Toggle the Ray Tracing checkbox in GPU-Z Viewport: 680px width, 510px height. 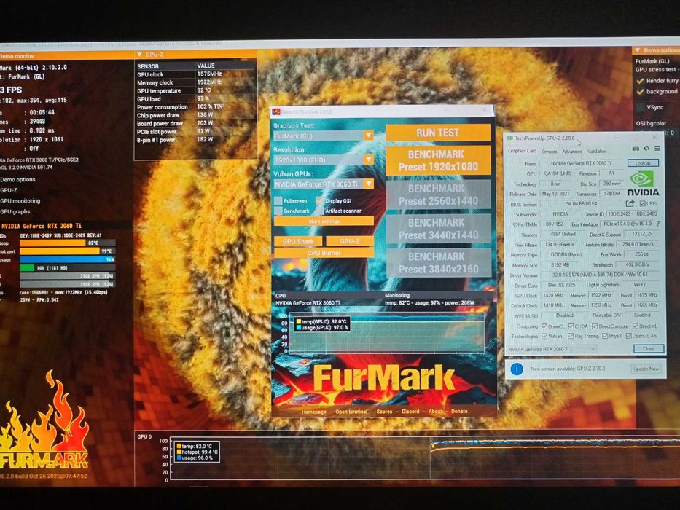(571, 336)
